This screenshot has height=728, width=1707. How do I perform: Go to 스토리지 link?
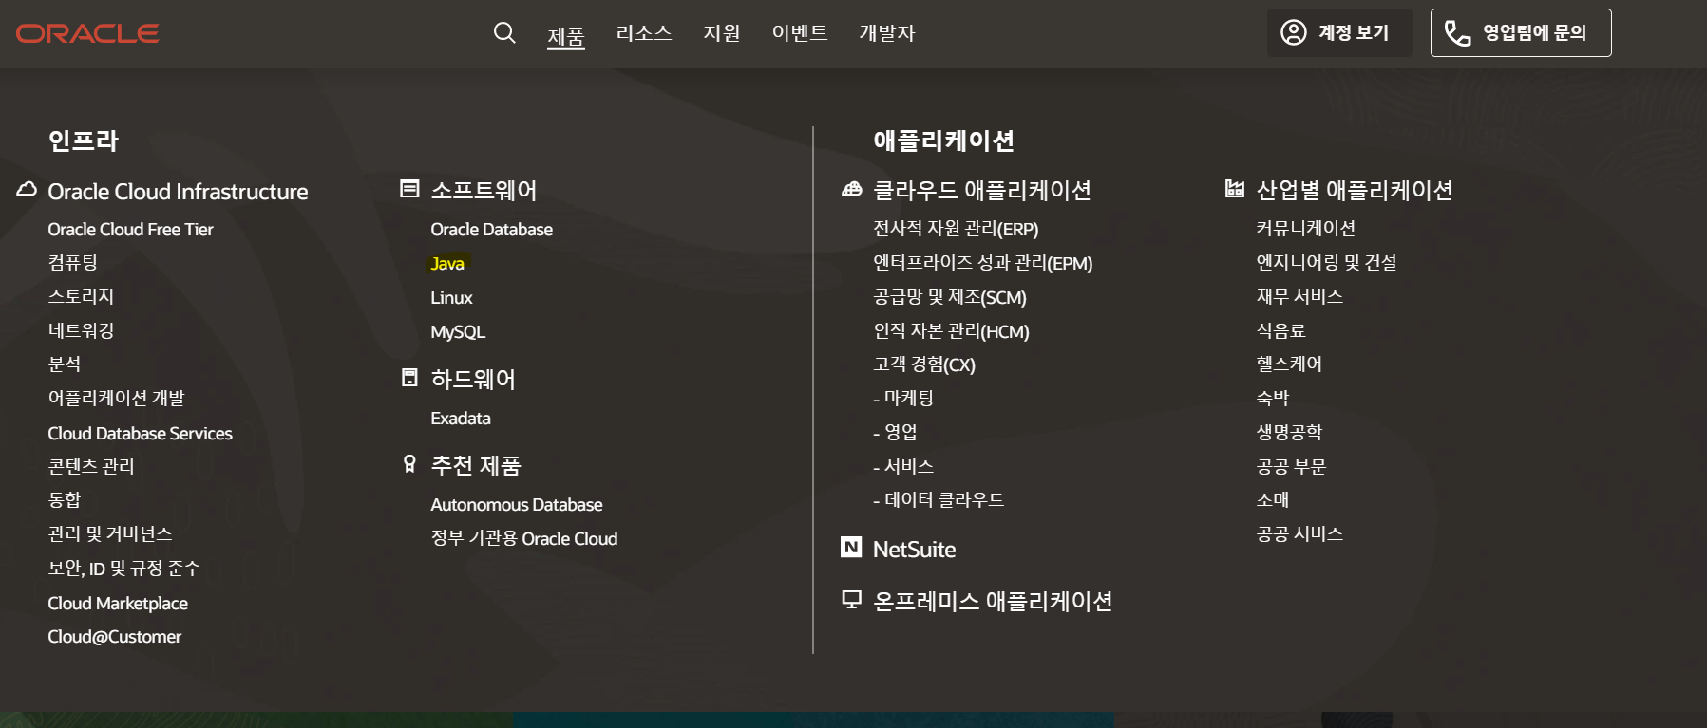[81, 296]
